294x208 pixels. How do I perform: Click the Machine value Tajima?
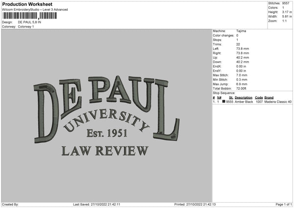241,31
